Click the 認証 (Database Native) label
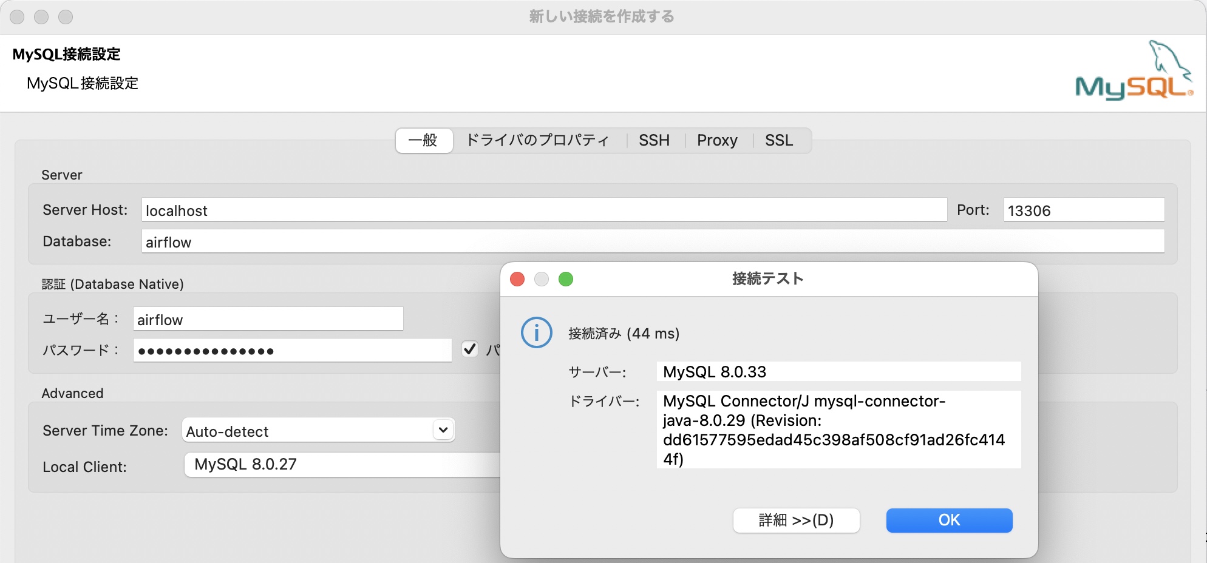This screenshot has height=563, width=1207. pyautogui.click(x=112, y=284)
